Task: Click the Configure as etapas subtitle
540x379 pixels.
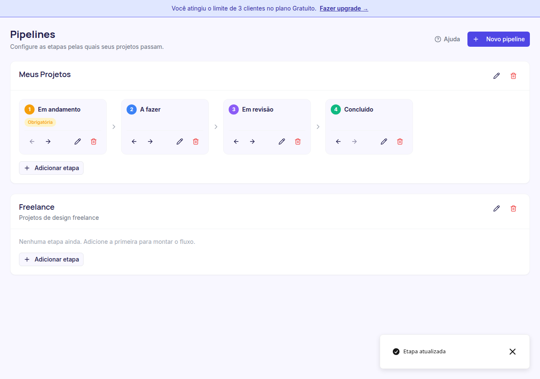Action: coord(87,47)
